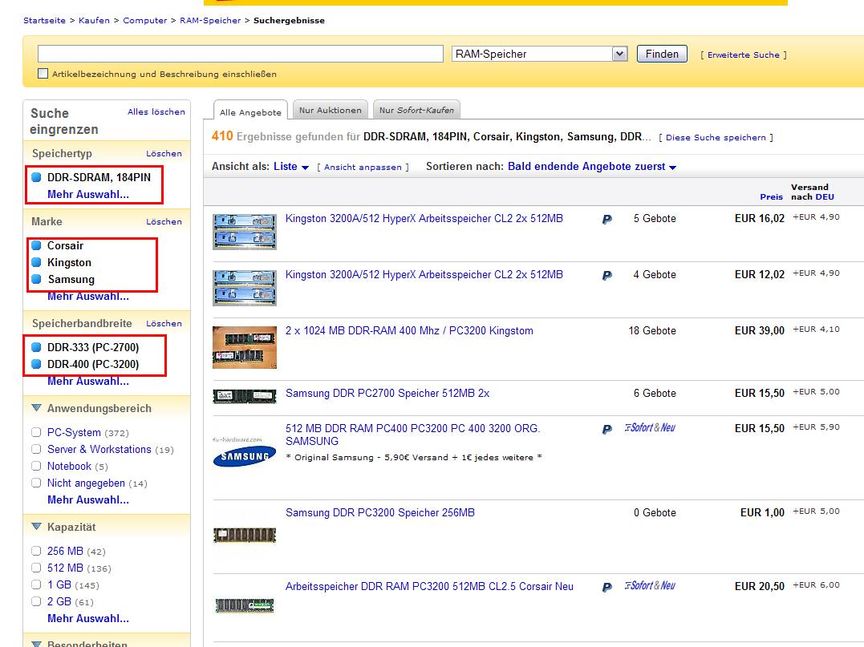Click PayPal icon on the 512 MB ORG. SAMSUNG listing
This screenshot has height=647, width=864.
click(606, 429)
